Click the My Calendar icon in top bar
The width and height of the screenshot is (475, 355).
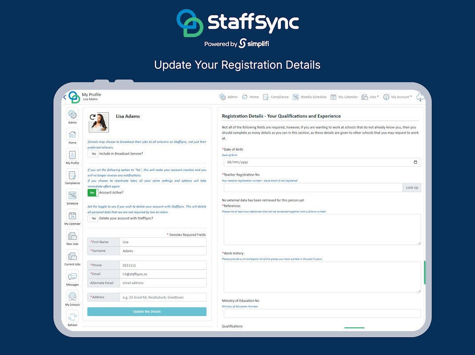coord(333,97)
